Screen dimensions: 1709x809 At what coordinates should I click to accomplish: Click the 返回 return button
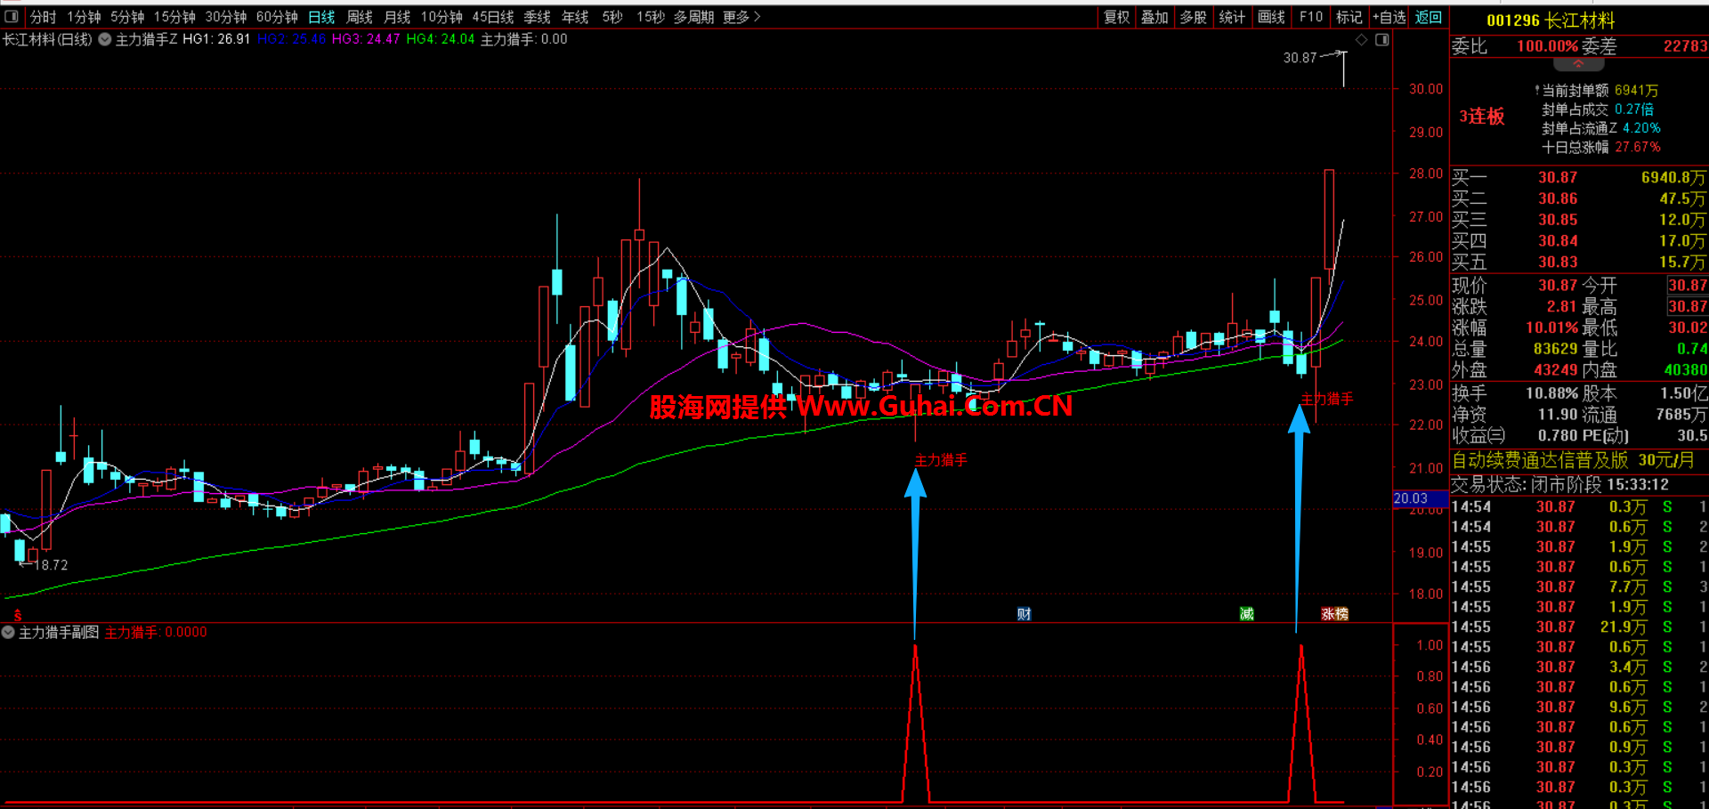1428,17
